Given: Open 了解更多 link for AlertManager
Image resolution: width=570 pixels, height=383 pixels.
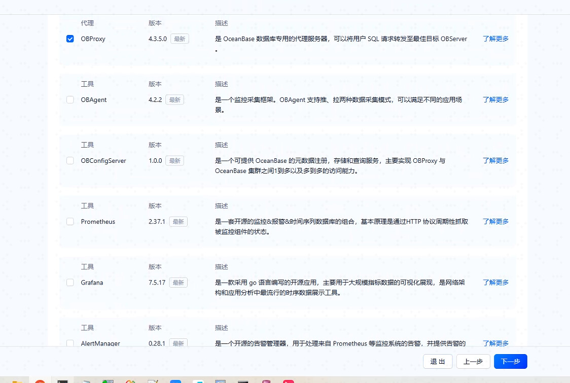Looking at the screenshot, I should [495, 343].
